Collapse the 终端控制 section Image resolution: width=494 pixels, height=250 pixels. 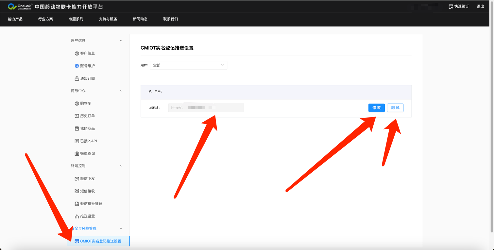pos(121,166)
